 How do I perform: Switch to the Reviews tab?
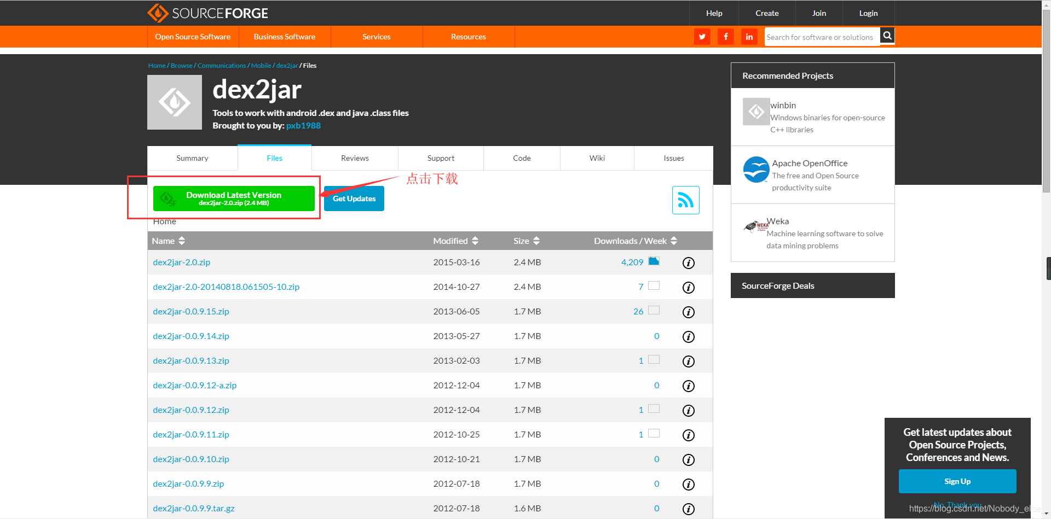tap(355, 158)
